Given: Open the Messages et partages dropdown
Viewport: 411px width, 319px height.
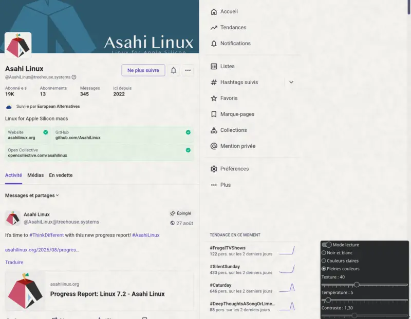Looking at the screenshot, I should [32, 195].
